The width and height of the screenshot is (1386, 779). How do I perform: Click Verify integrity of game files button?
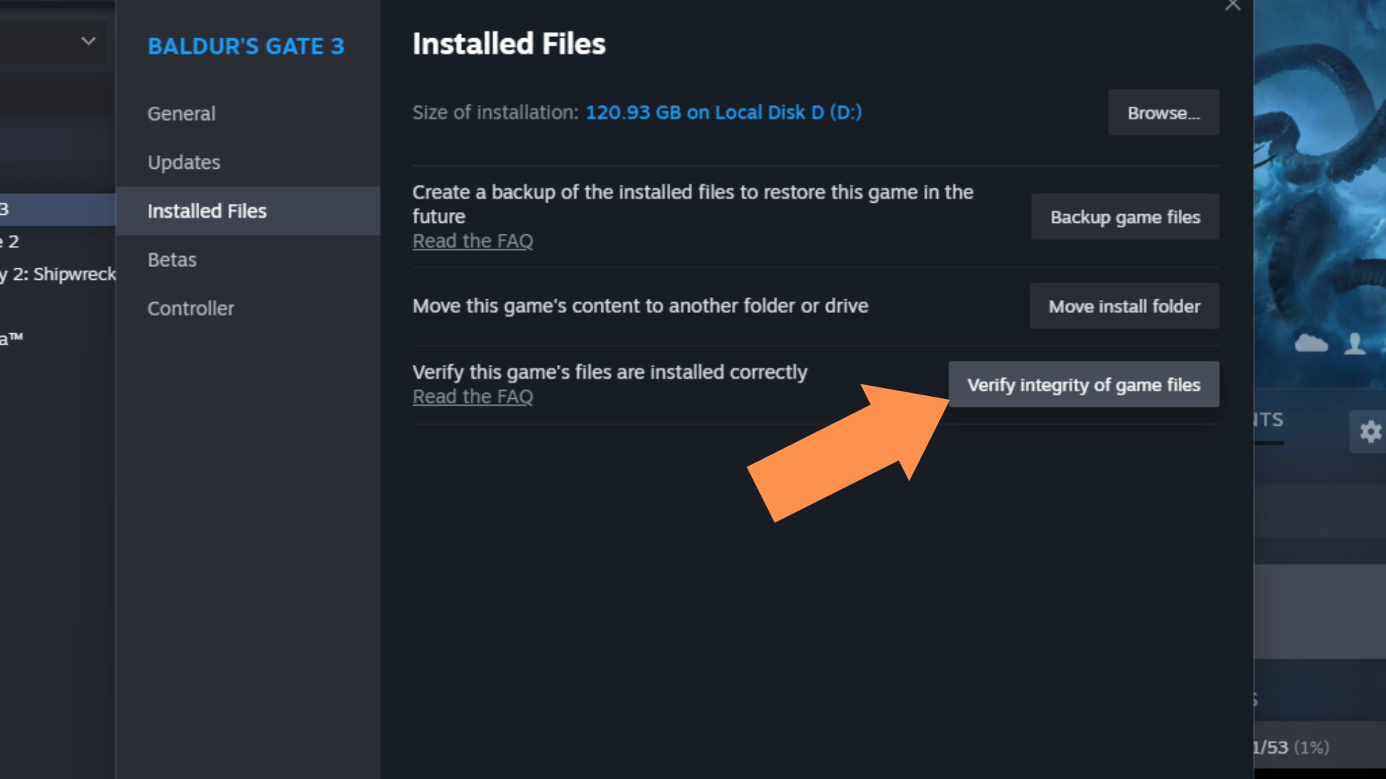(x=1084, y=384)
